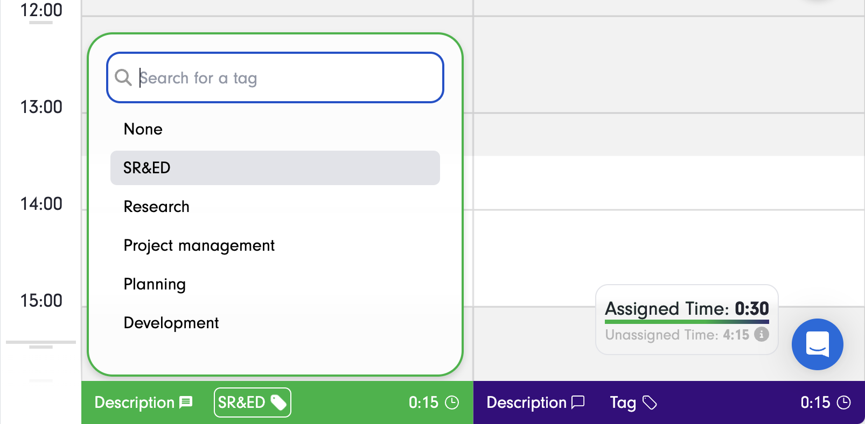This screenshot has width=865, height=424.
Task: Click the clock icon in green entry
Action: point(452,402)
